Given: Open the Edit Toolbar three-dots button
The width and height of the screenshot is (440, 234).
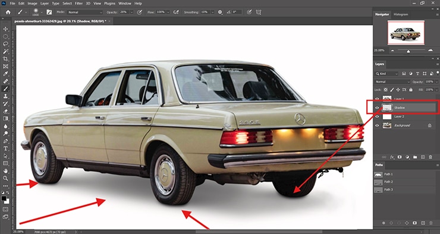Looking at the screenshot, I should 5,186.
